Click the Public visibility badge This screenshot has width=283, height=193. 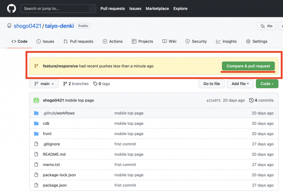click(x=83, y=26)
